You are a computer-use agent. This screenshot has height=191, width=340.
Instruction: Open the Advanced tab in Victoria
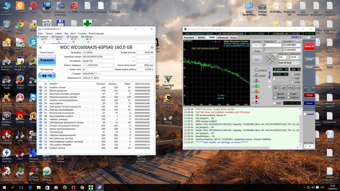[223, 37]
